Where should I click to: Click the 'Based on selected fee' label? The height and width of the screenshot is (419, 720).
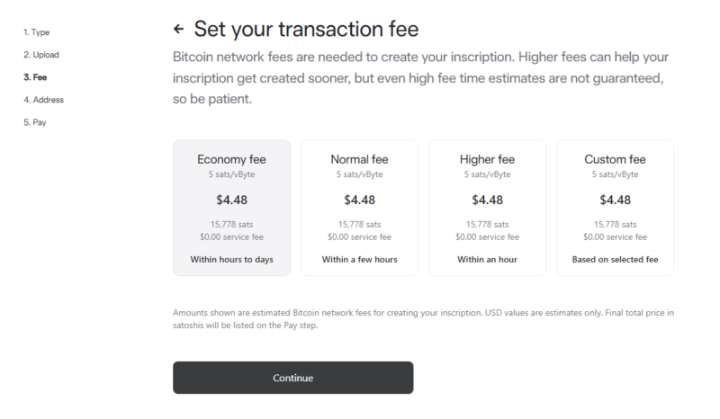[x=615, y=260]
